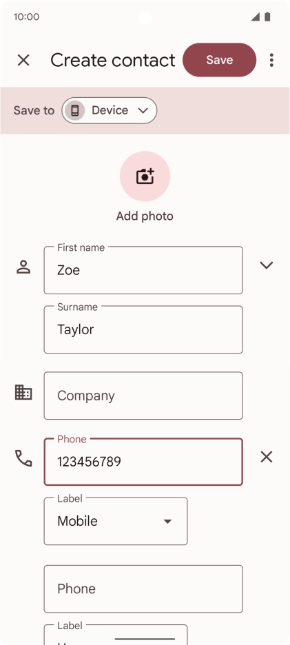Viewport: 290px width, 645px height.
Task: Click the phone handset icon
Action: point(23,458)
